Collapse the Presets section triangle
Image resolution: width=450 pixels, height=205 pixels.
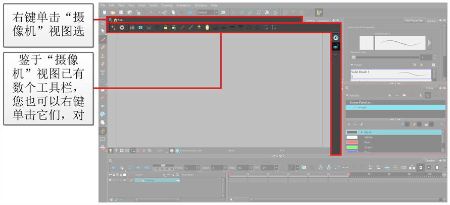coord(352,65)
